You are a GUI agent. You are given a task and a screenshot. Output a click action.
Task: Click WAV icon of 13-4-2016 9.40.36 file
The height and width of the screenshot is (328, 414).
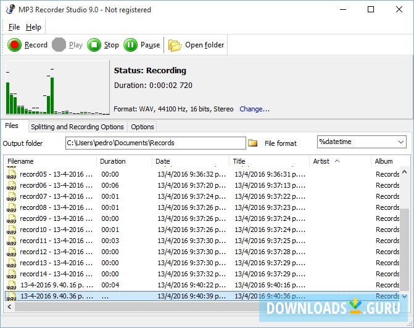point(11,296)
